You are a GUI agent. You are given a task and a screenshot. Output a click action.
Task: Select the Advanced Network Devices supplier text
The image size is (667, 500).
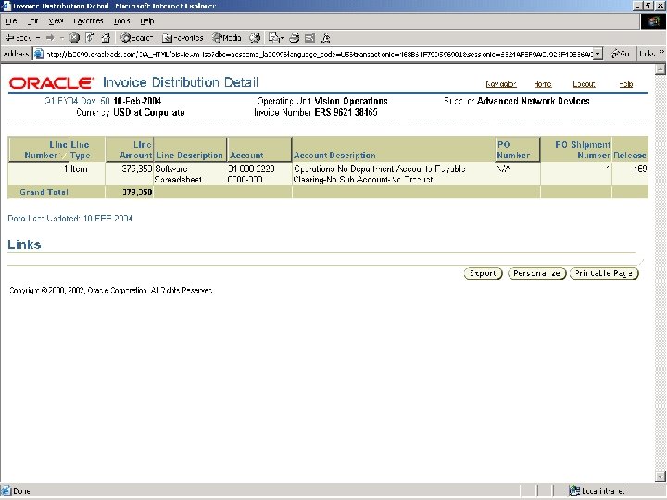click(x=533, y=101)
